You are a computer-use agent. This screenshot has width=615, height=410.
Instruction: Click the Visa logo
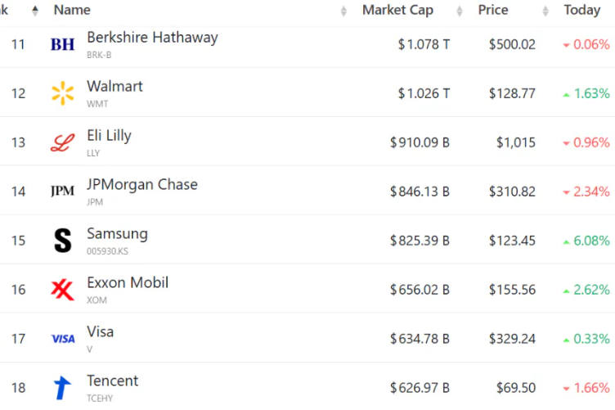(63, 339)
